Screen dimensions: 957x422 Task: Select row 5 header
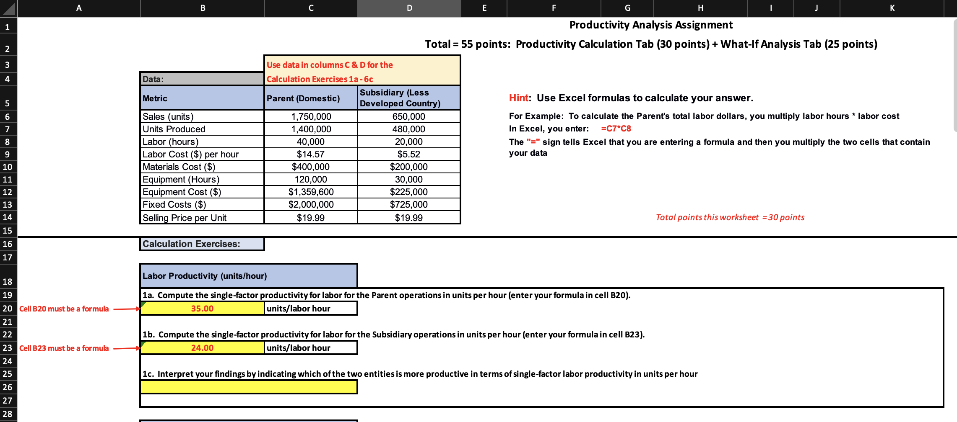[8, 98]
